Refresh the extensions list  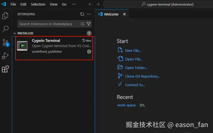(82, 14)
